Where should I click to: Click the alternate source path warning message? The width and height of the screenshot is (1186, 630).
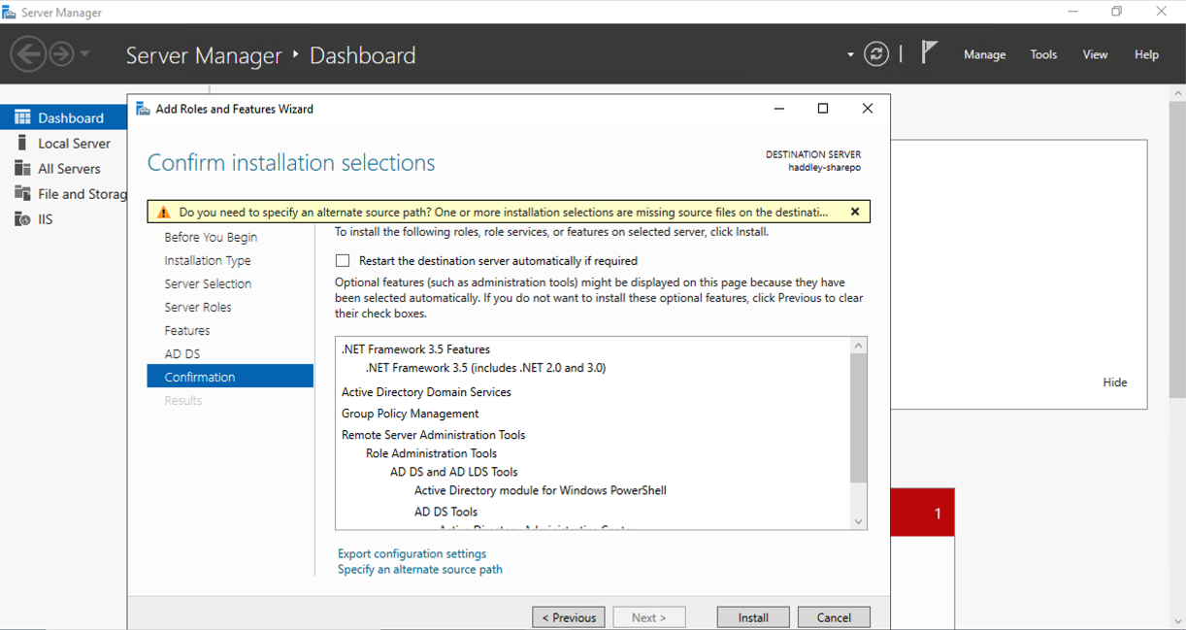[x=504, y=212]
